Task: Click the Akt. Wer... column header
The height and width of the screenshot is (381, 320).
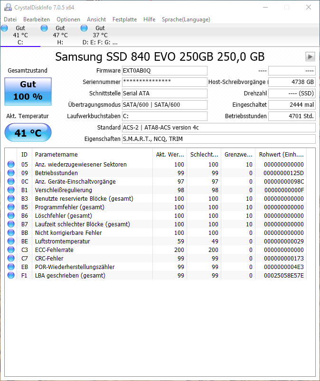Action: click(x=169, y=155)
